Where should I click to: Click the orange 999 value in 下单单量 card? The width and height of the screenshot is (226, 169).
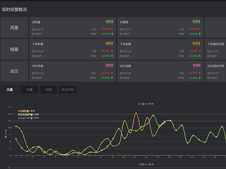coord(109,44)
